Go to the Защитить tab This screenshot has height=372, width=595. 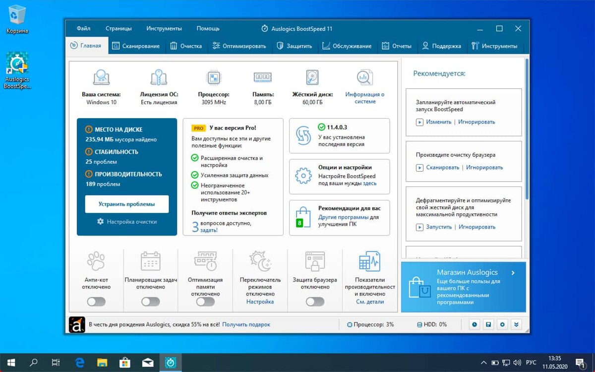(x=295, y=46)
